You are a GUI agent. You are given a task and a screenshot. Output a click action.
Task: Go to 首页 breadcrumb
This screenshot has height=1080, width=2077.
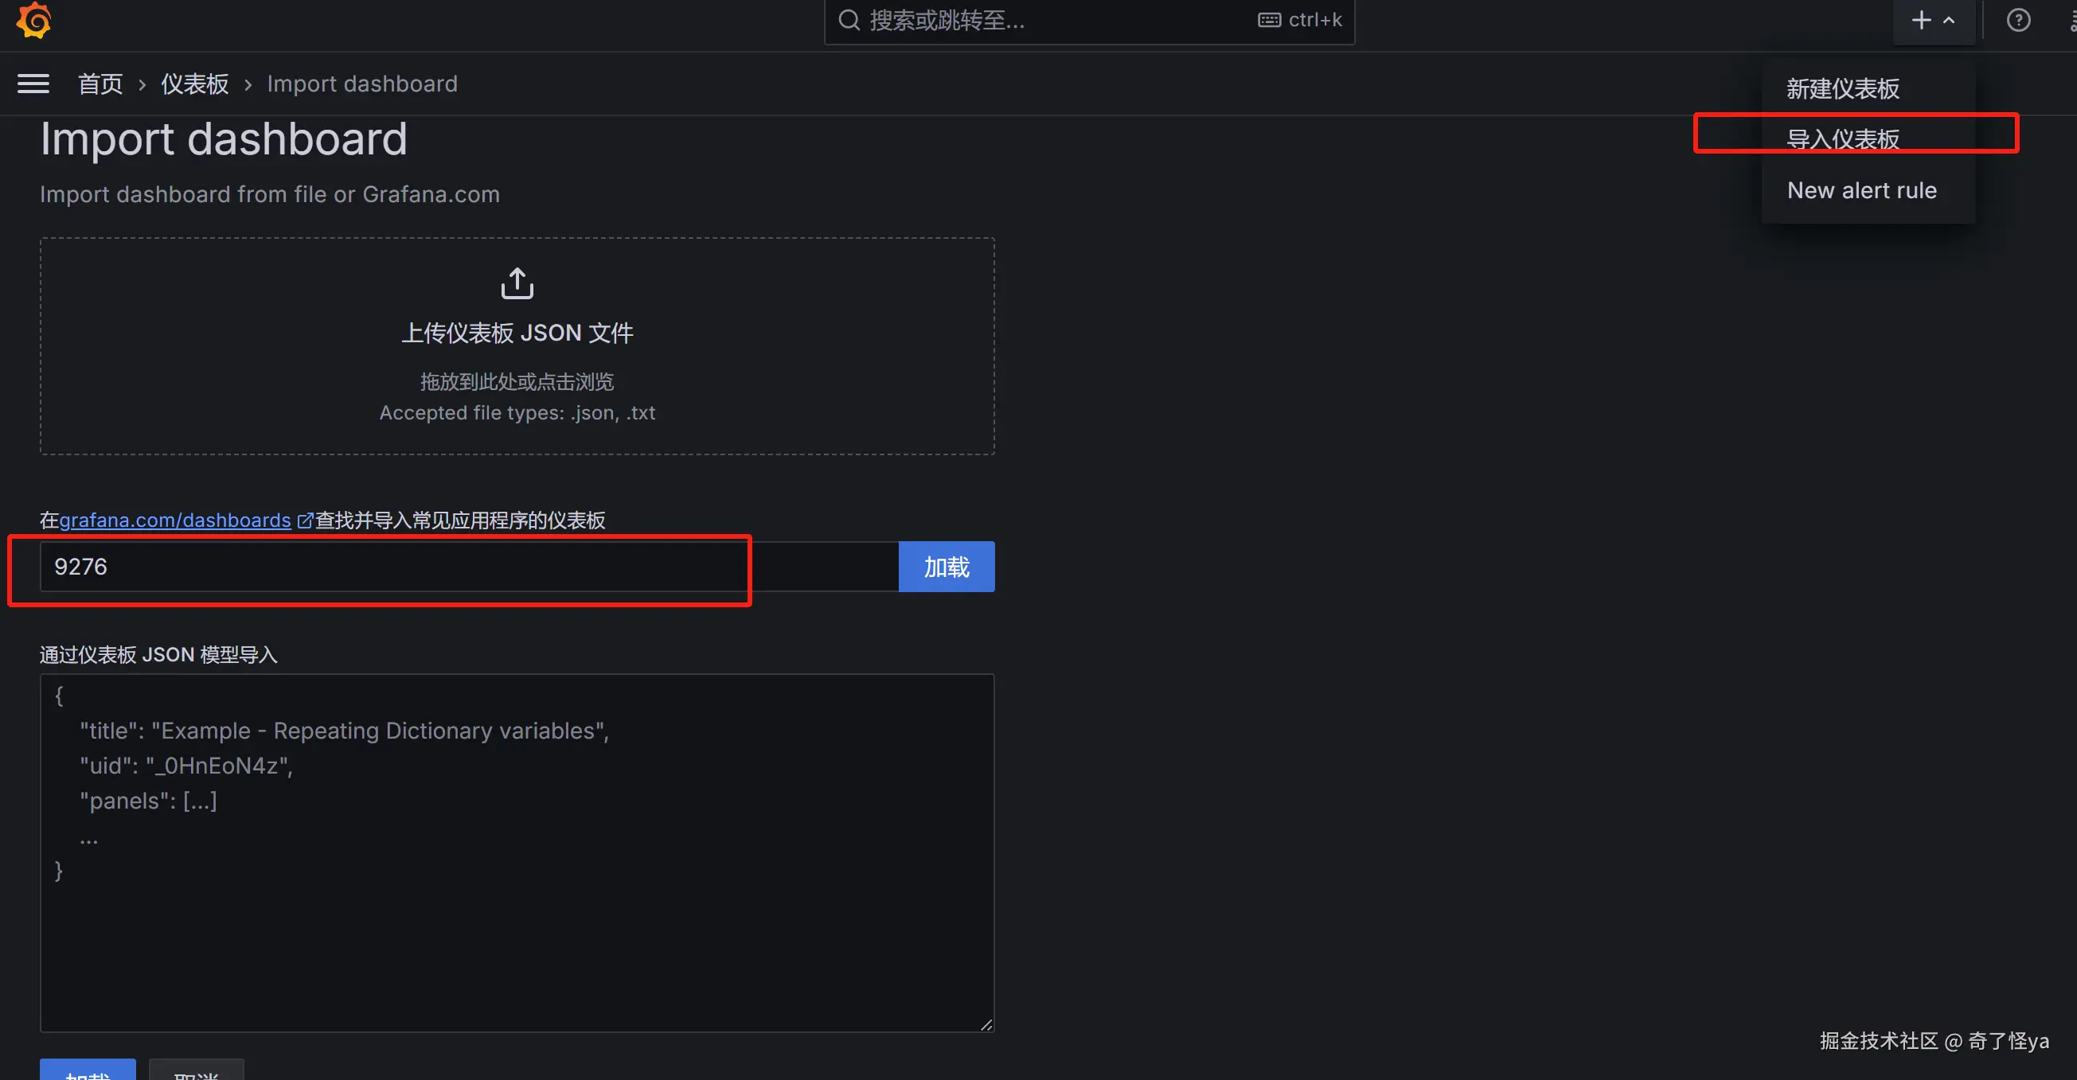(x=100, y=84)
